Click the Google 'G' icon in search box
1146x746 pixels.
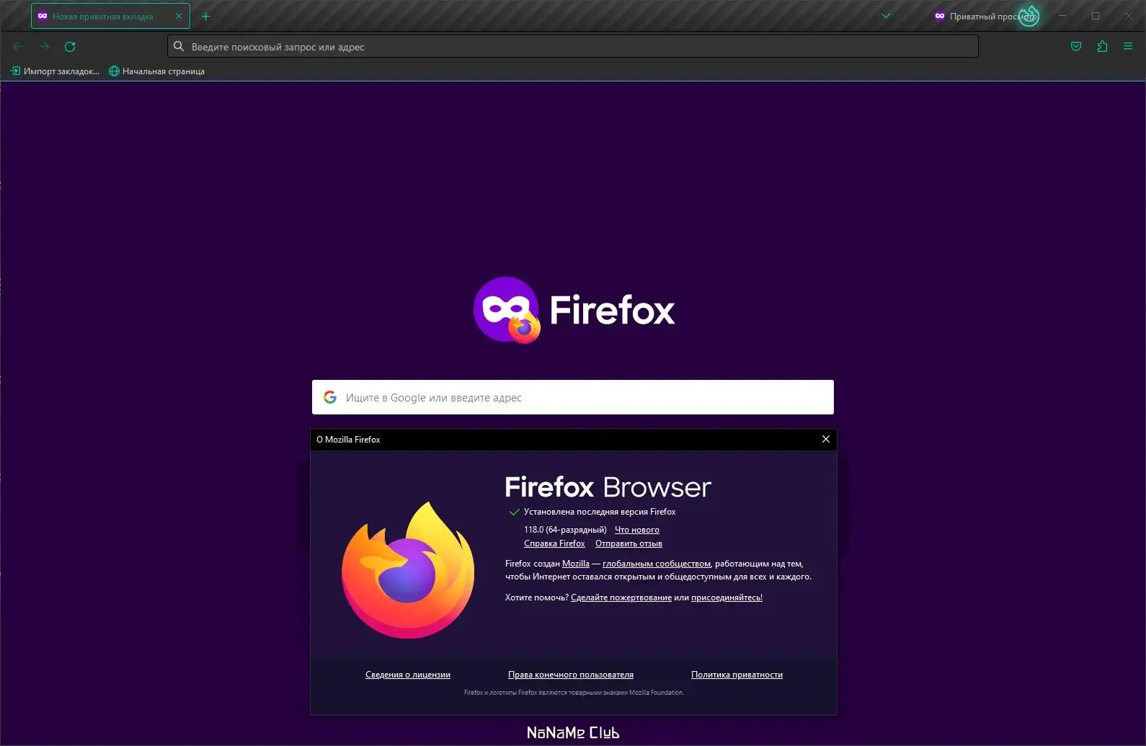point(330,397)
